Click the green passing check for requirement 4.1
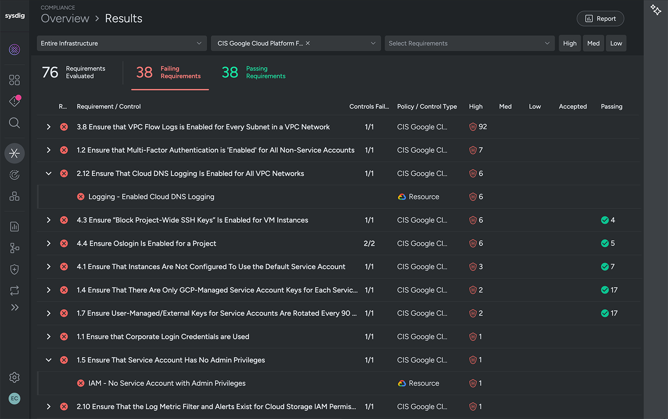The image size is (668, 419). pyautogui.click(x=605, y=267)
